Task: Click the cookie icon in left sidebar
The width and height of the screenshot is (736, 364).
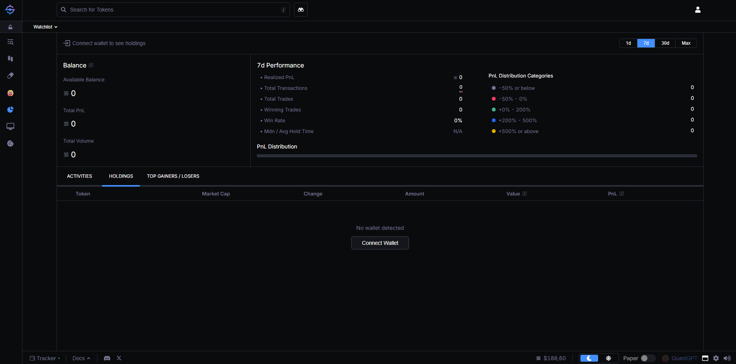Action: (10, 143)
